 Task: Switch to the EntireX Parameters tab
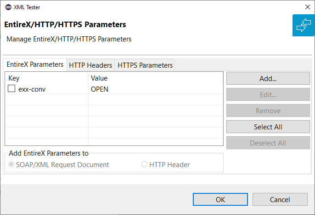point(35,64)
